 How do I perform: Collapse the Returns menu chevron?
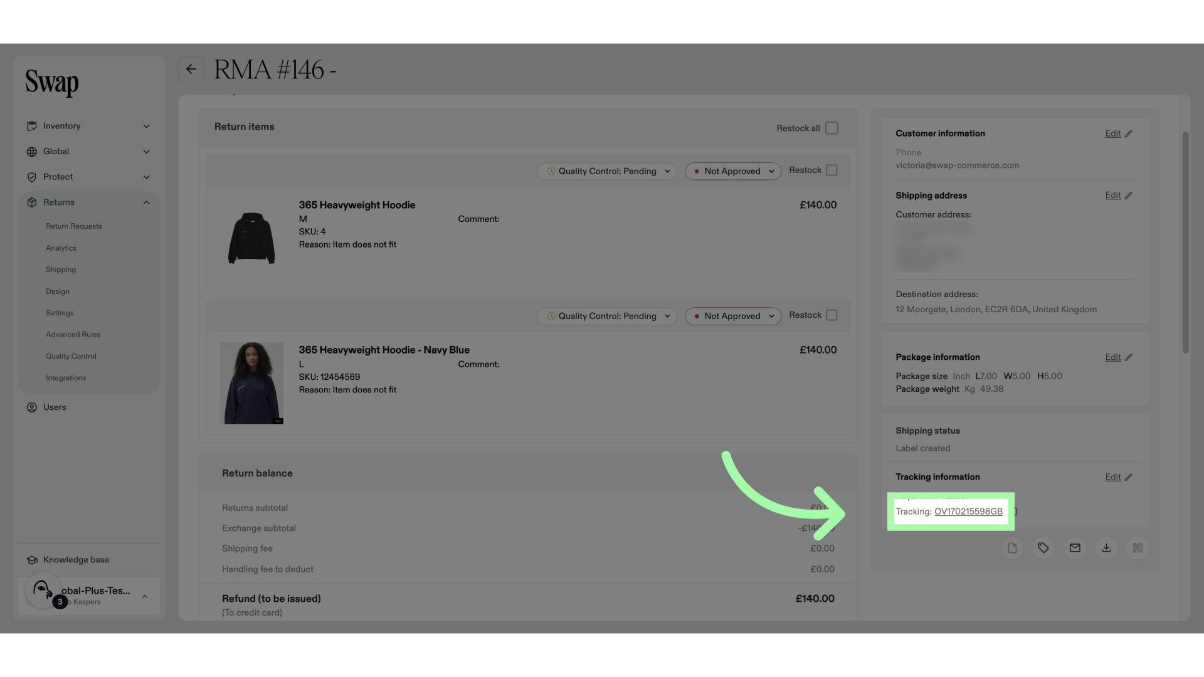click(x=147, y=202)
